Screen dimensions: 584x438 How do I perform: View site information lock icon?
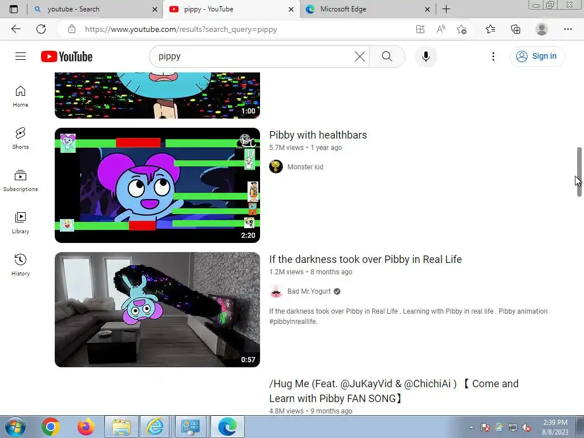coord(72,29)
